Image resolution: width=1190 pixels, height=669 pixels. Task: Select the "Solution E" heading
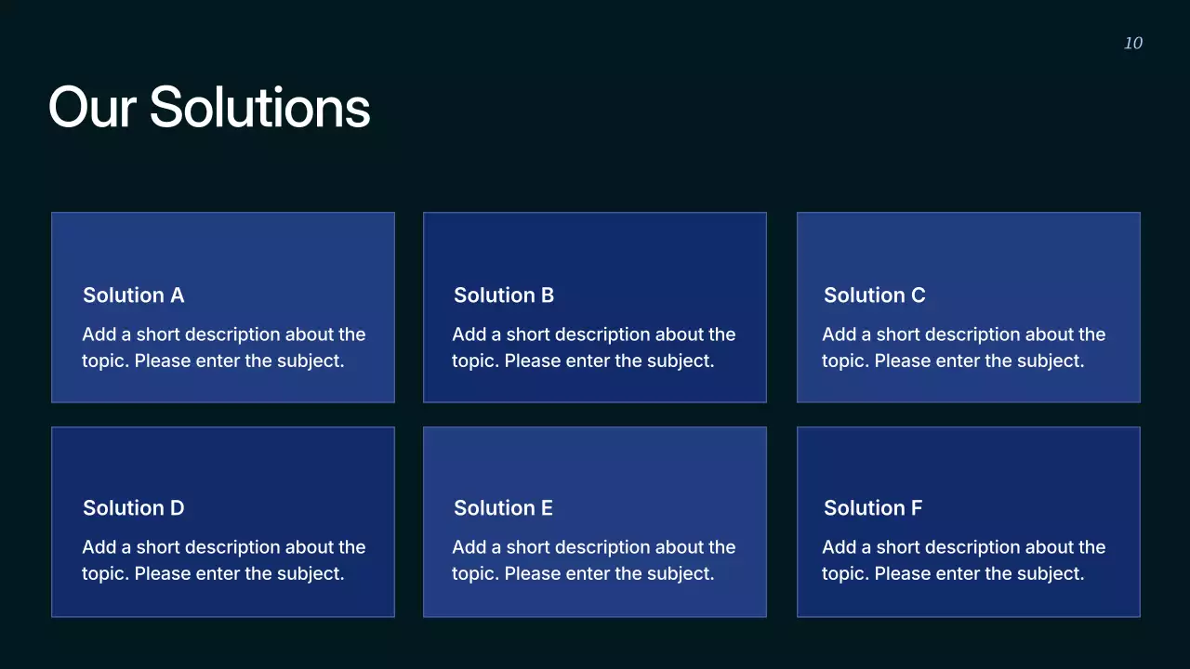point(503,508)
